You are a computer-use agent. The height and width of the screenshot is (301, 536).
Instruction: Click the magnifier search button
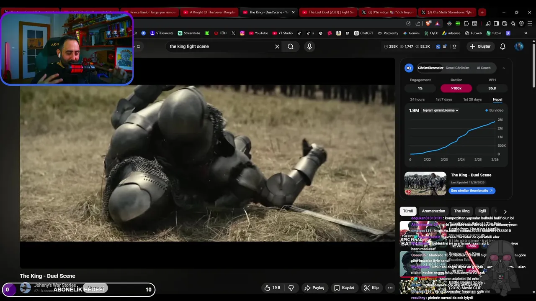coord(291,46)
